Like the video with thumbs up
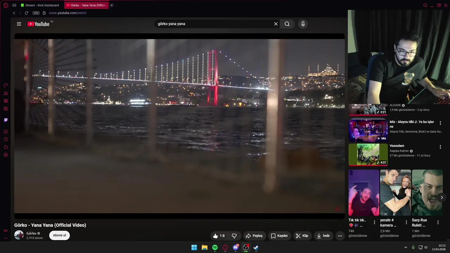 click(x=219, y=236)
